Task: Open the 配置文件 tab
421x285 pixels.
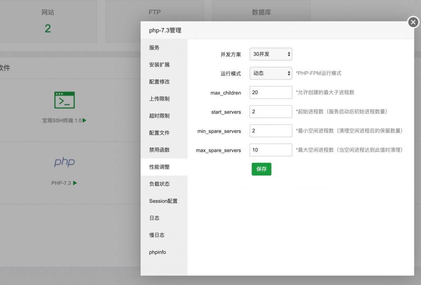Action: 164,133
